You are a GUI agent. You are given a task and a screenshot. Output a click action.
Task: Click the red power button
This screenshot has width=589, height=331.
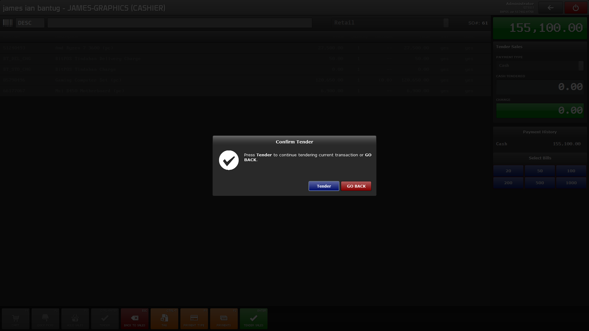[x=576, y=8]
